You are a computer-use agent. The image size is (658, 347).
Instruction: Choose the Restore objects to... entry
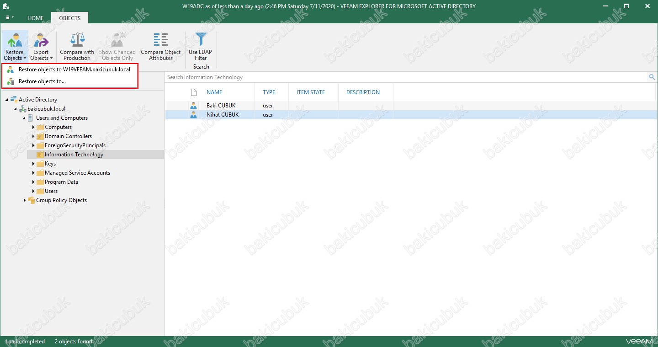tap(69, 81)
